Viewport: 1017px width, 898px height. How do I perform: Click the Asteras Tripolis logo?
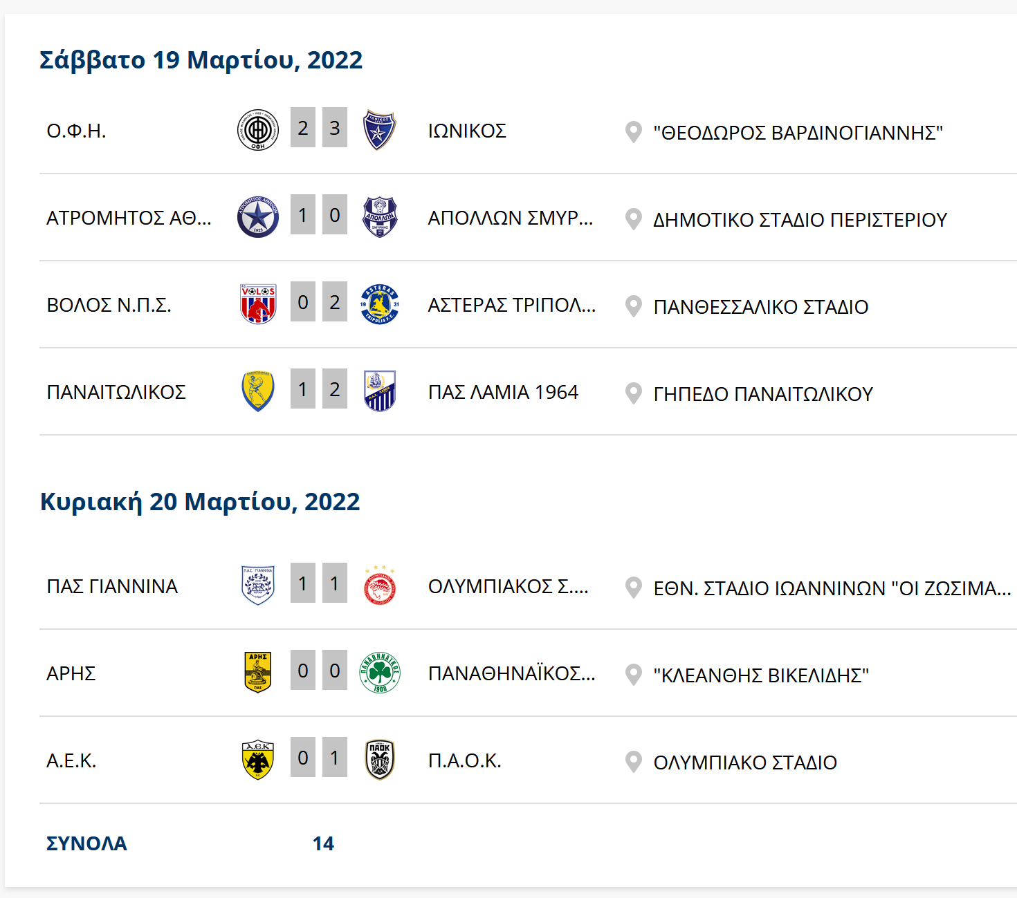[379, 304]
